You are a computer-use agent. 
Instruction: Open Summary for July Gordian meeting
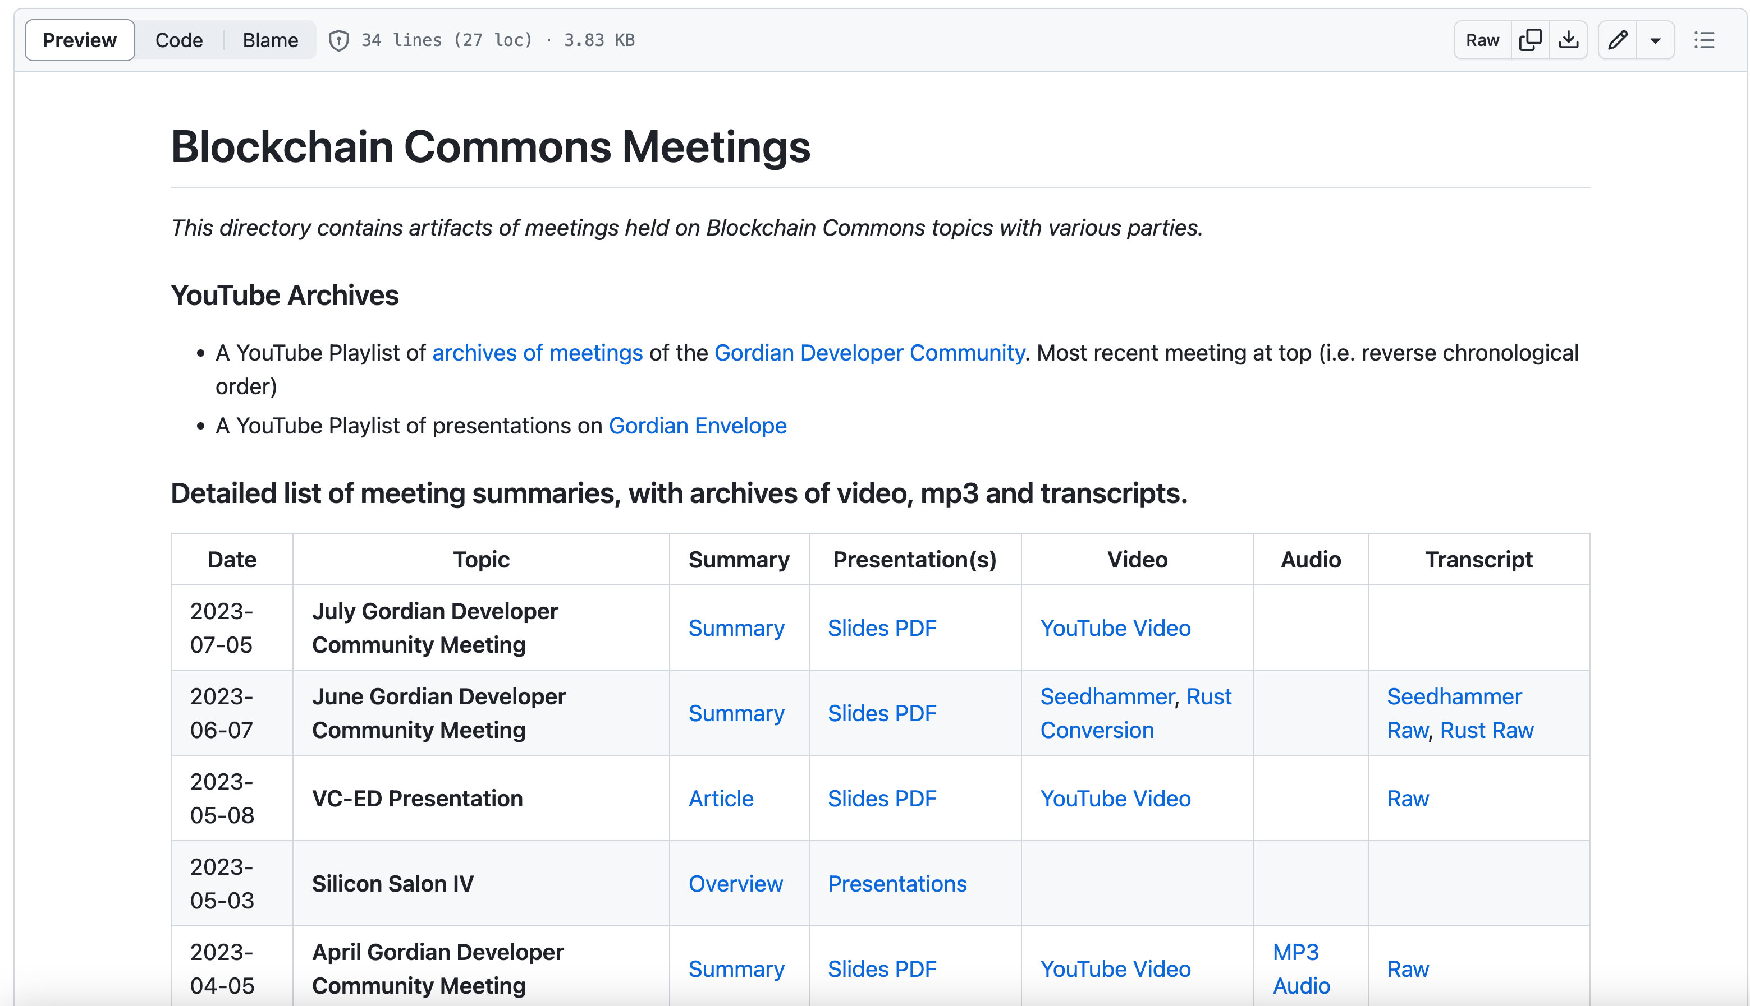coord(736,628)
